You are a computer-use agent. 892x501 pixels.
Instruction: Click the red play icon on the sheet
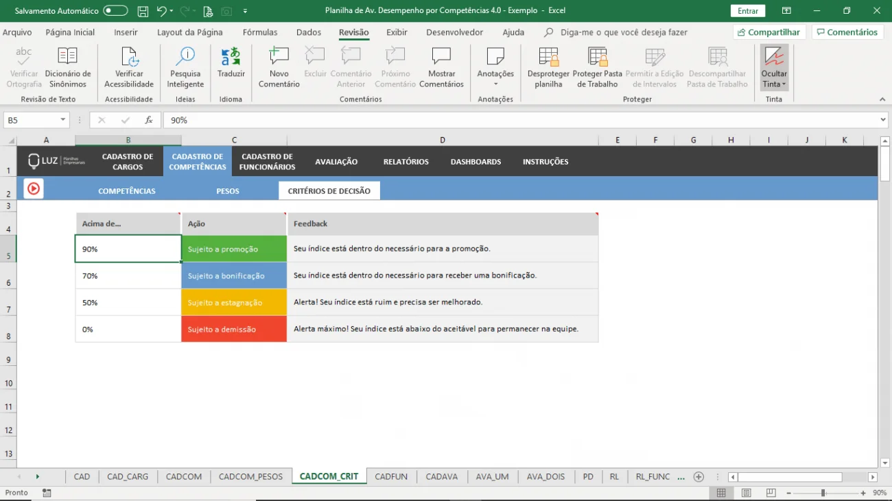click(x=34, y=188)
